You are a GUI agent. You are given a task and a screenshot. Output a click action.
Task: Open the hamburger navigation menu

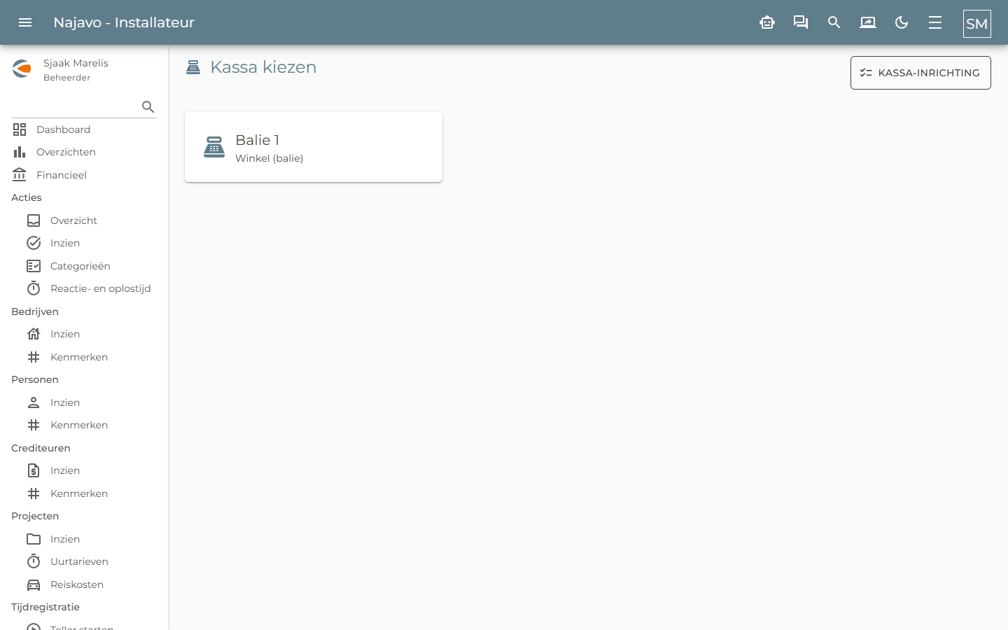click(25, 22)
